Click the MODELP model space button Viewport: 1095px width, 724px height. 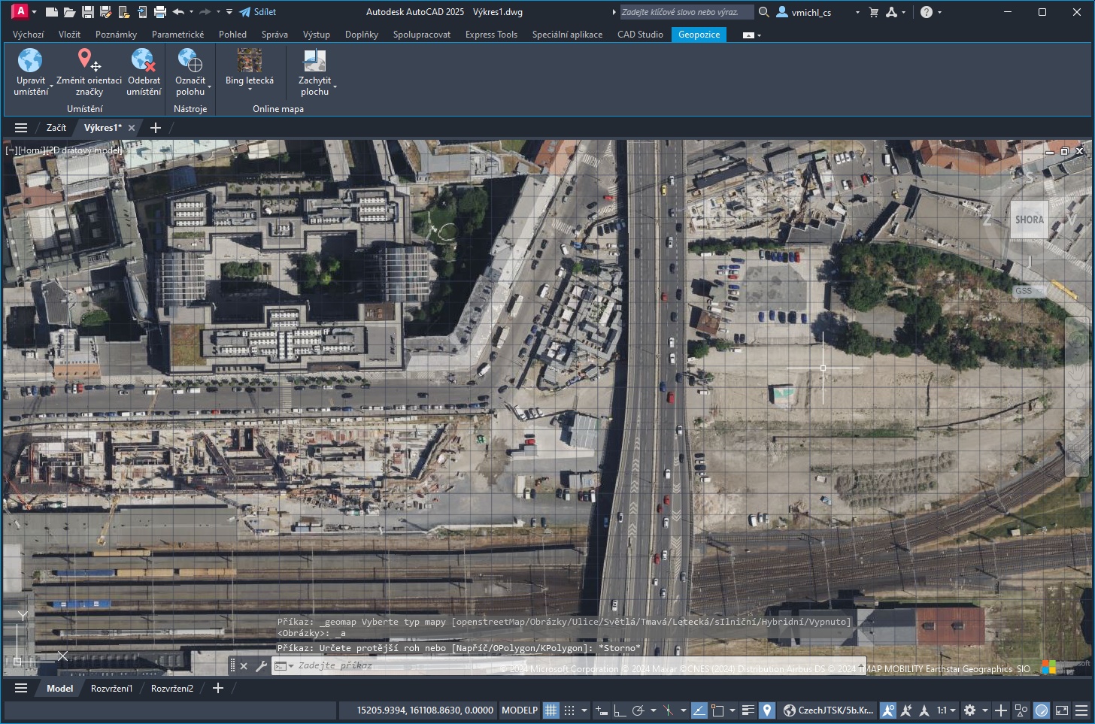tap(520, 710)
